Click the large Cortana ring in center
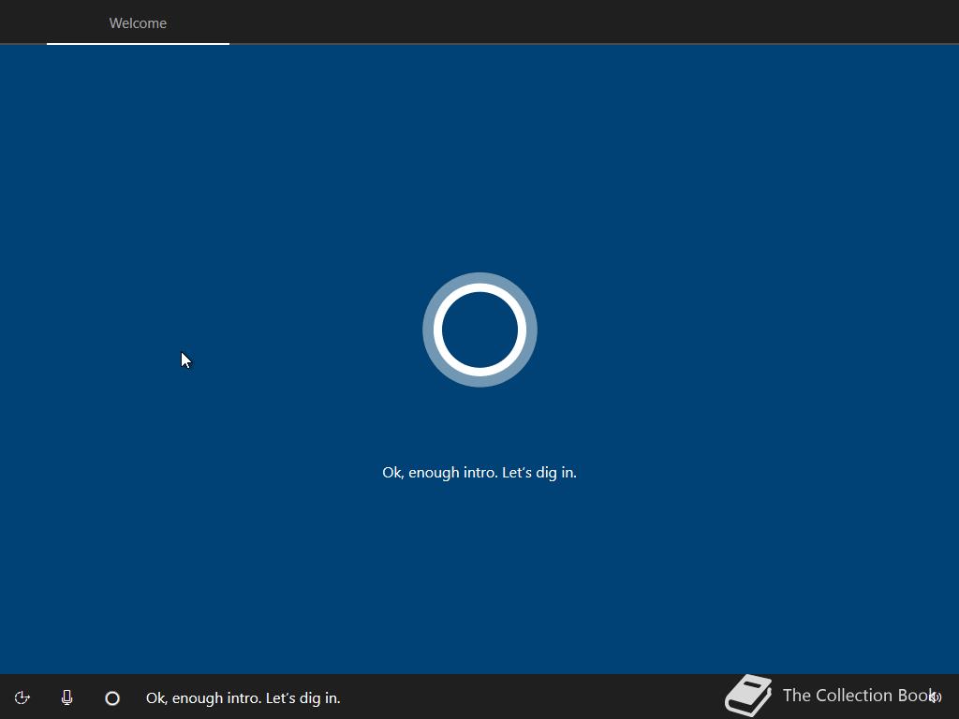 pos(479,330)
